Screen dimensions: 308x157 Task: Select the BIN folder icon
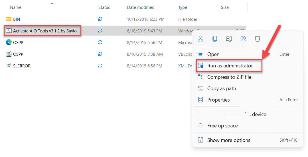(9, 19)
